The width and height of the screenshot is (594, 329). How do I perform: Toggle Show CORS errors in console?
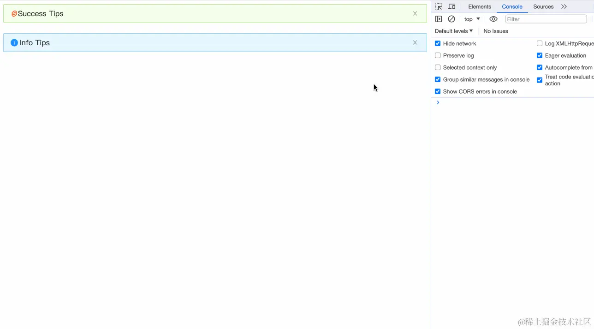pos(438,91)
